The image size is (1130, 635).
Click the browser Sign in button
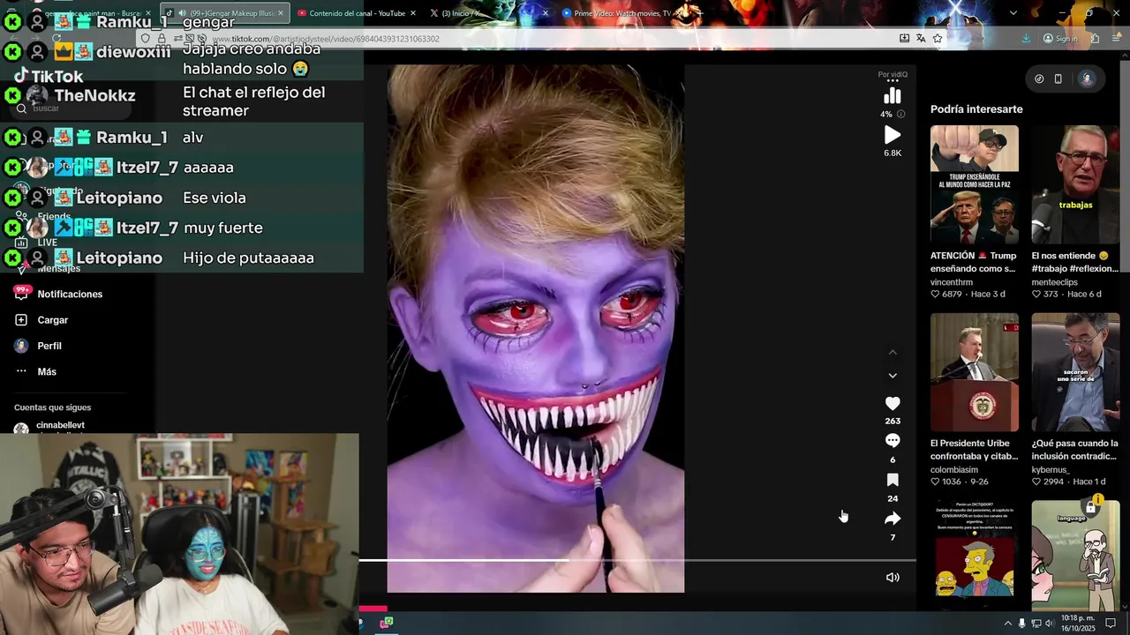click(1060, 39)
